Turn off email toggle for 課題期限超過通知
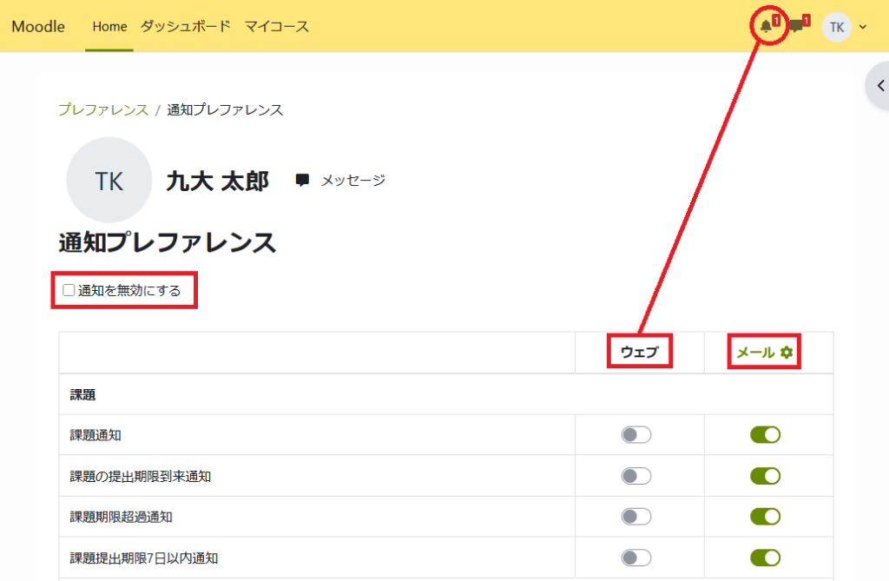The width and height of the screenshot is (889, 581). 765,517
